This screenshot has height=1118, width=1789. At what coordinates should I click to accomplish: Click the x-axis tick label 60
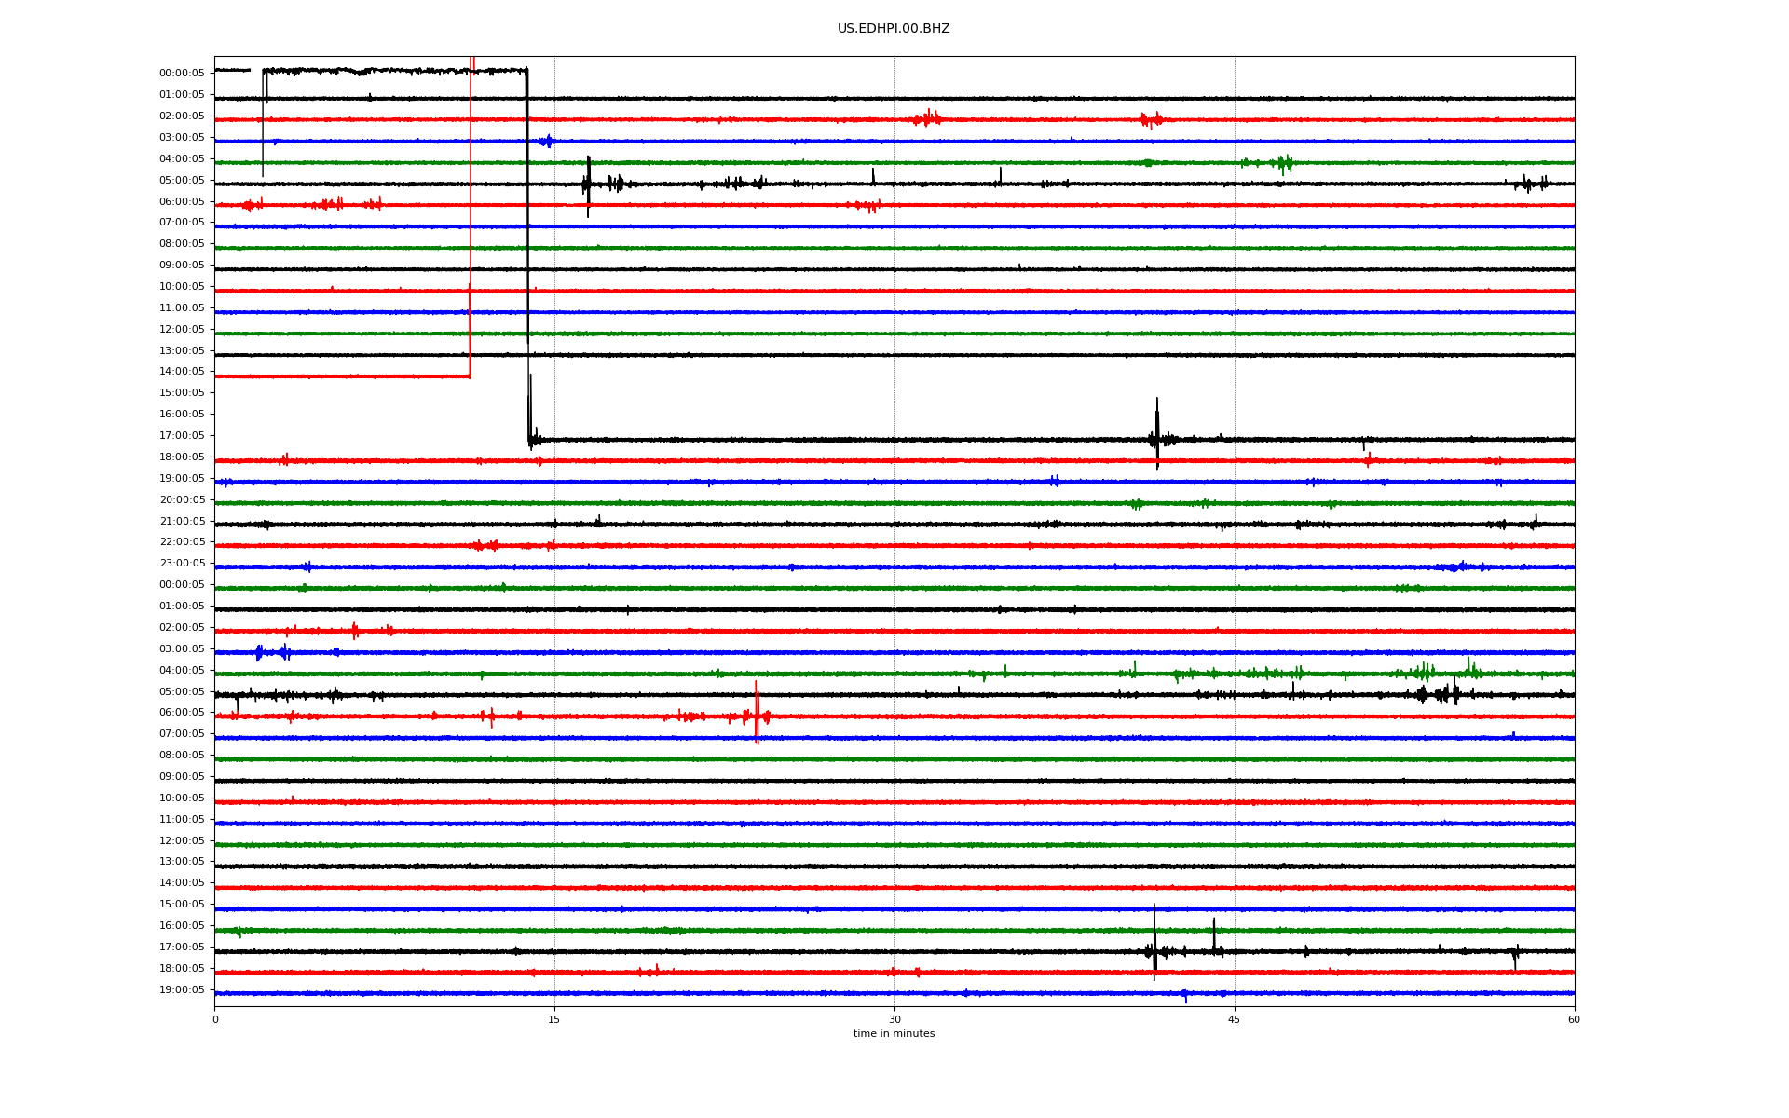coord(1574,1019)
